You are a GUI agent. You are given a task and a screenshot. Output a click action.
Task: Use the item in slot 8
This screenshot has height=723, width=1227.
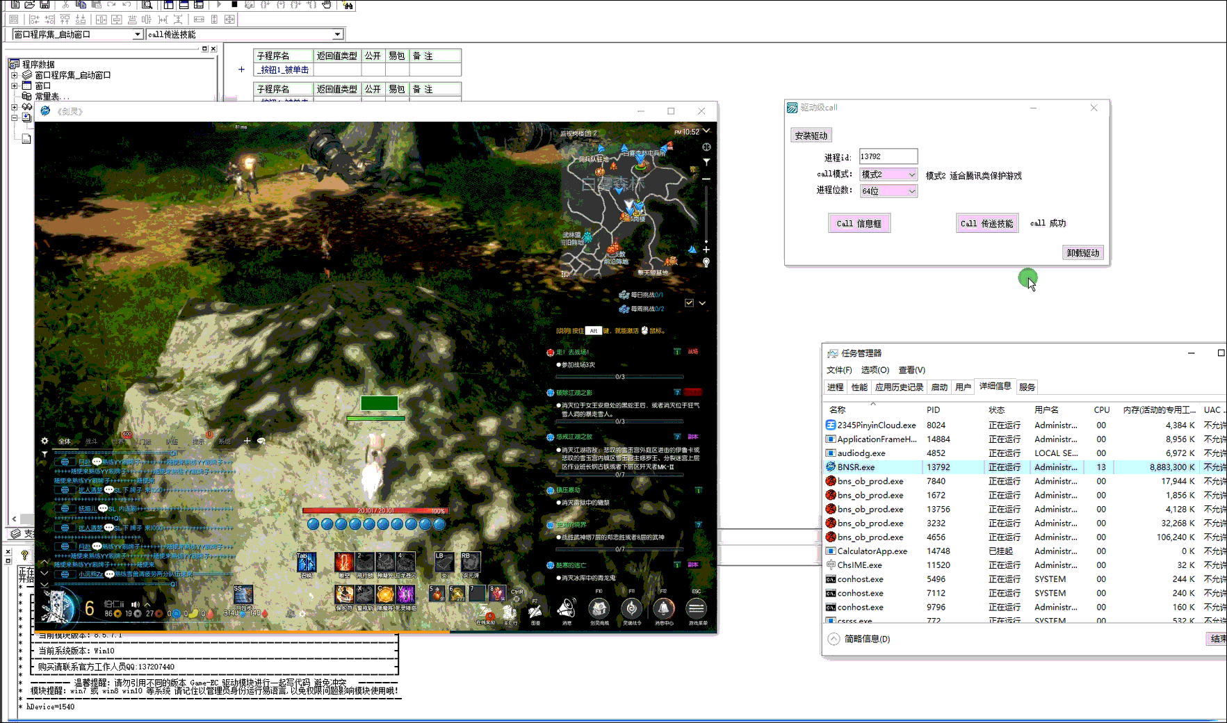(497, 593)
